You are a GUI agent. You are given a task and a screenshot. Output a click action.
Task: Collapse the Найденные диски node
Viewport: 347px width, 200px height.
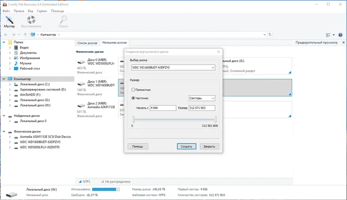tap(4, 116)
